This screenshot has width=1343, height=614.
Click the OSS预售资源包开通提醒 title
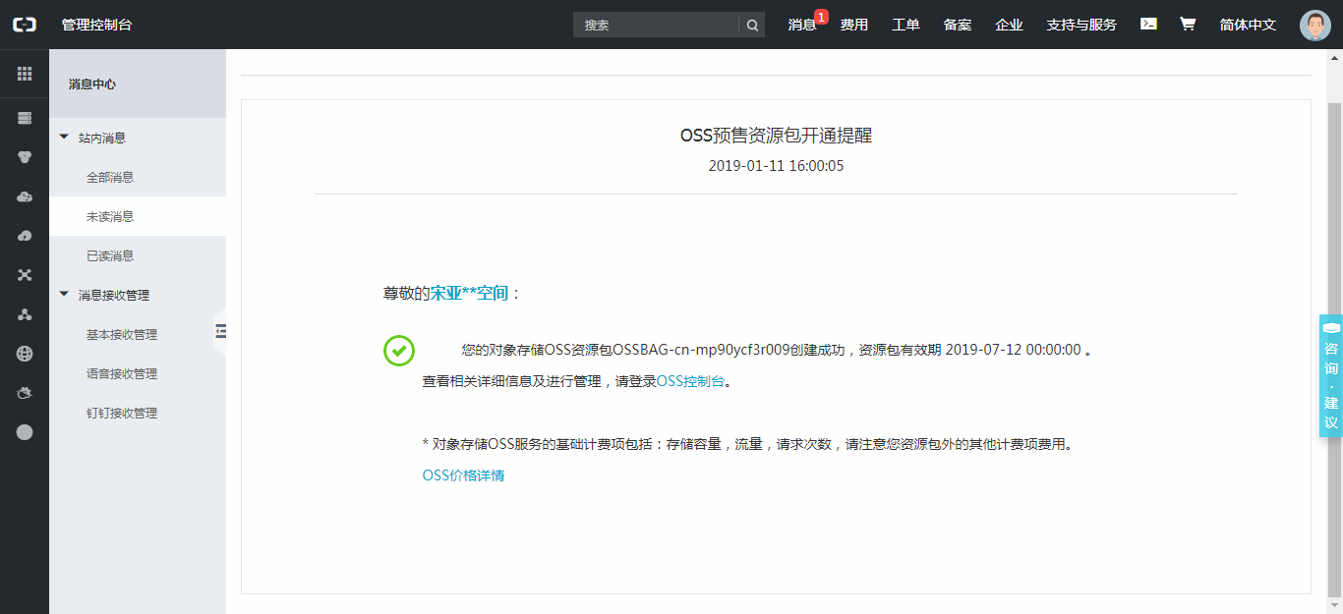(776, 136)
